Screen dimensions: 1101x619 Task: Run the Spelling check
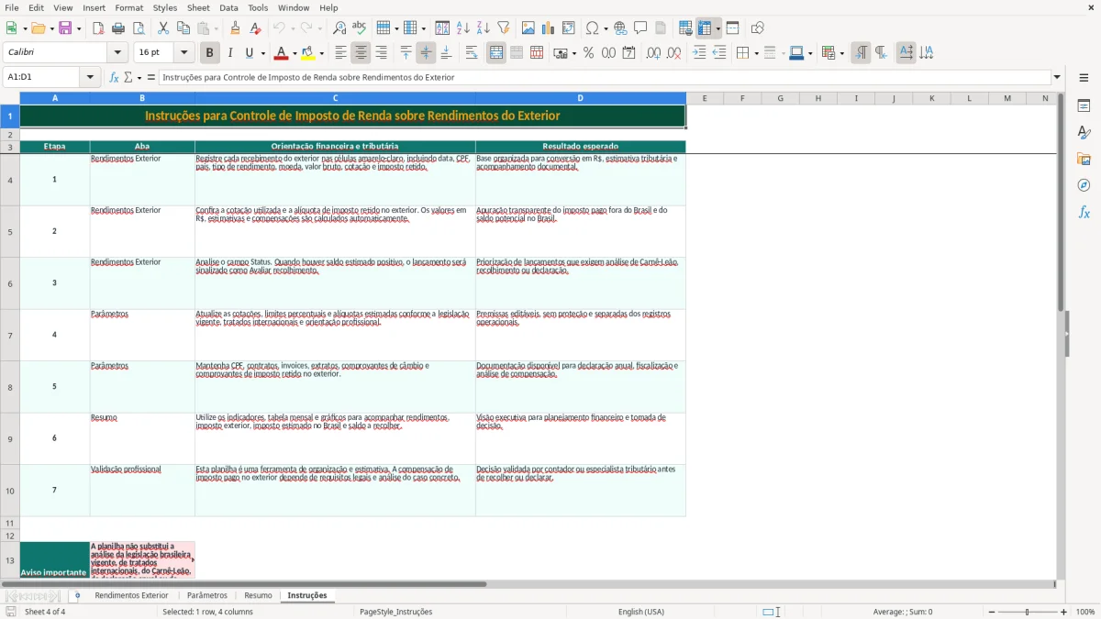360,28
